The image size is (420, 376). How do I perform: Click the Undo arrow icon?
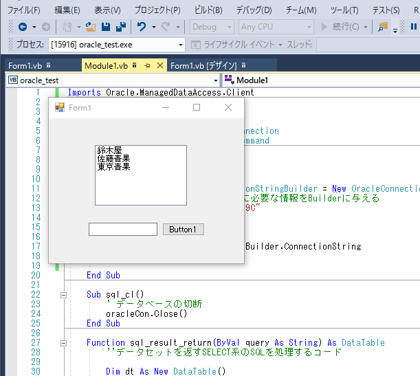click(x=141, y=27)
